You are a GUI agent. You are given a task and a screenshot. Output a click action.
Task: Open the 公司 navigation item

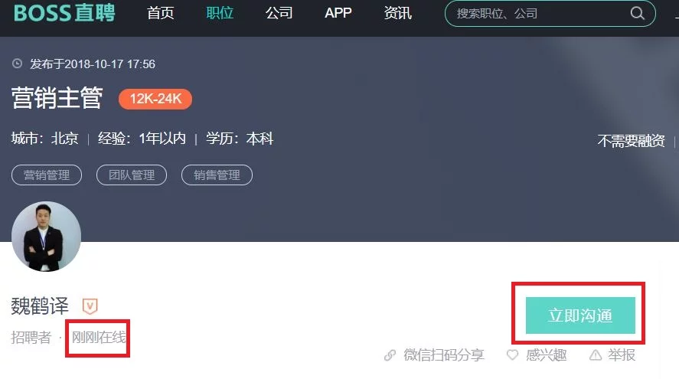[279, 13]
